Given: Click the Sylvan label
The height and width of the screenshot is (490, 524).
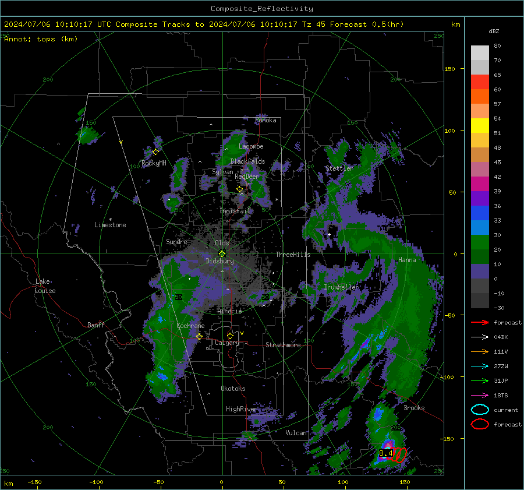Looking at the screenshot, I should point(222,171).
